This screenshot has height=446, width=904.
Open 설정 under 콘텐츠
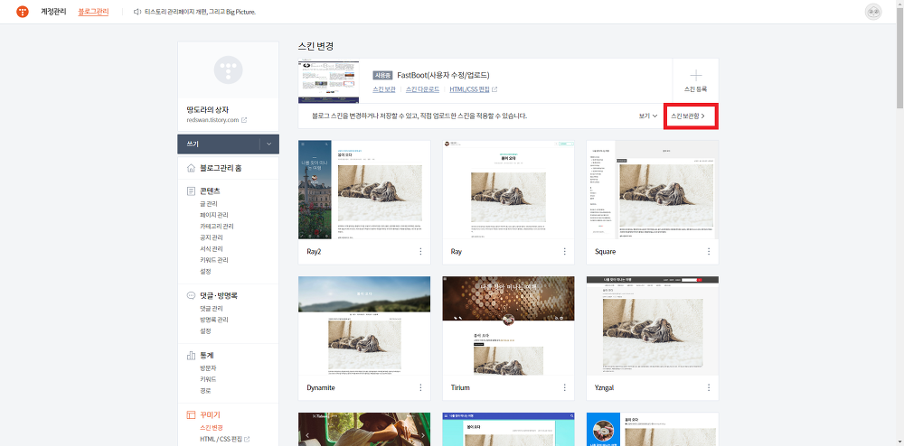(x=205, y=271)
